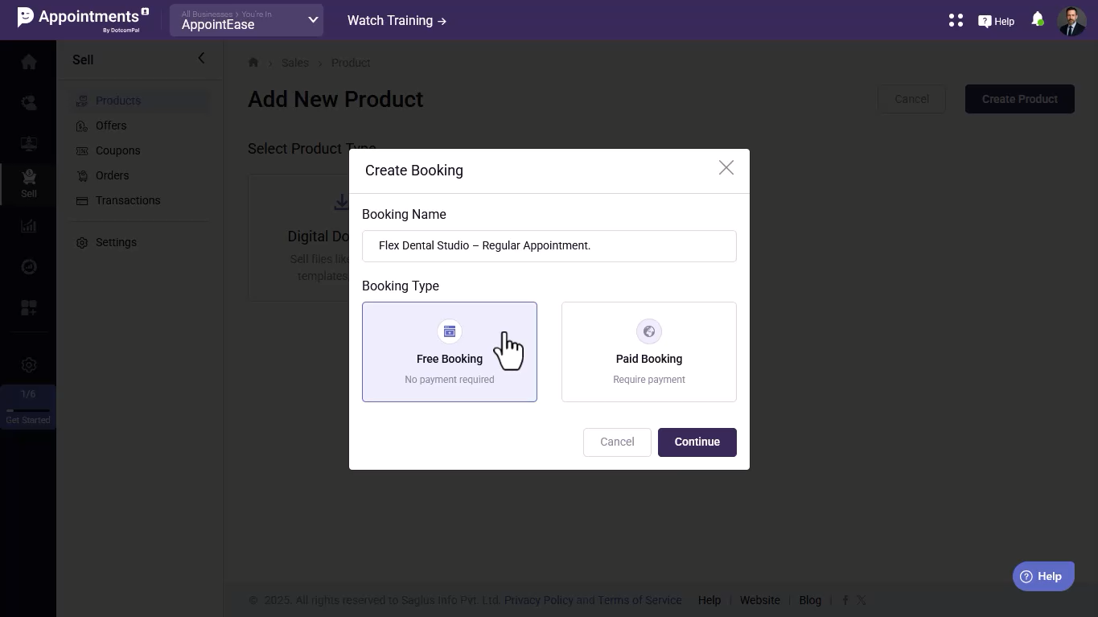This screenshot has height=617, width=1098.
Task: Open Transactions in the Sell menu
Action: (x=127, y=200)
